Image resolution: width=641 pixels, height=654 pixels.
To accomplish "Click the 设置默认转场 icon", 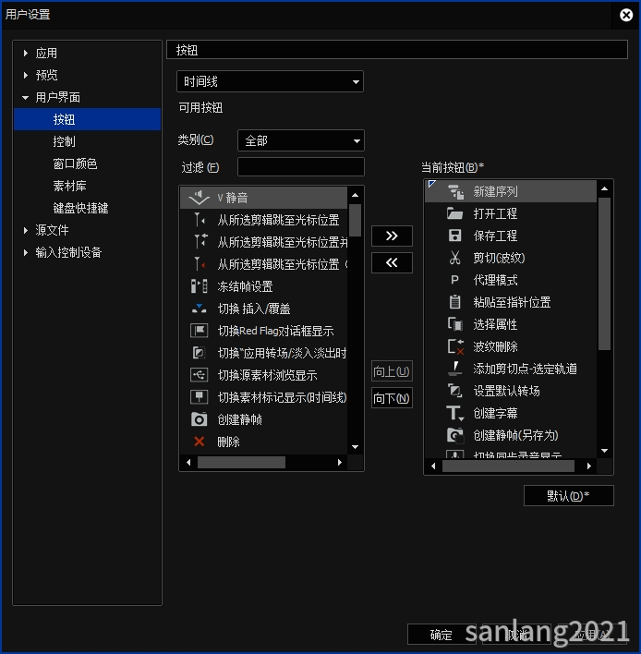I will pos(454,391).
